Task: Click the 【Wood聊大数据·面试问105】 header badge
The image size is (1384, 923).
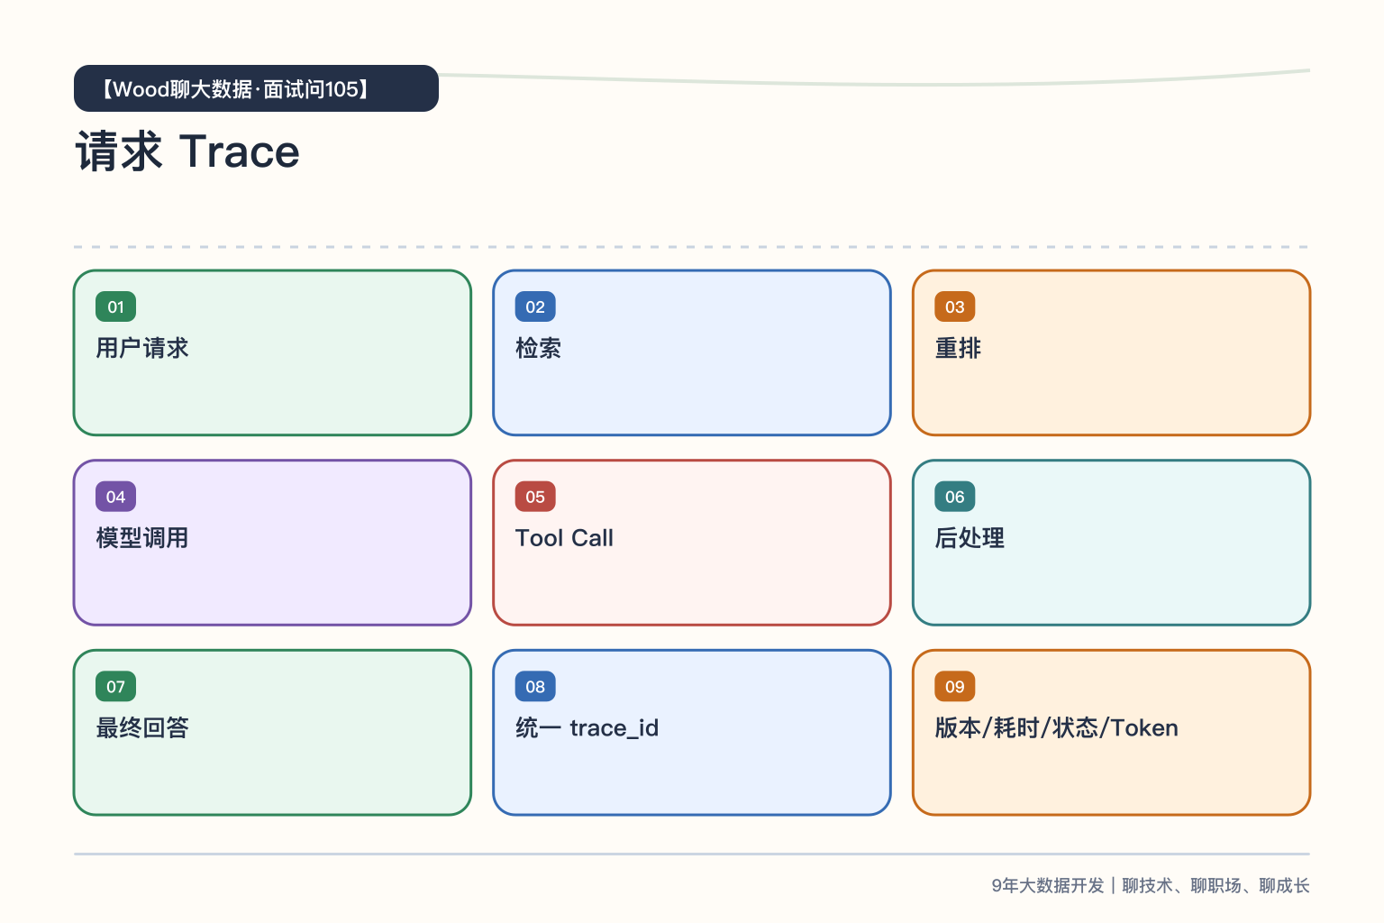Action: (256, 88)
